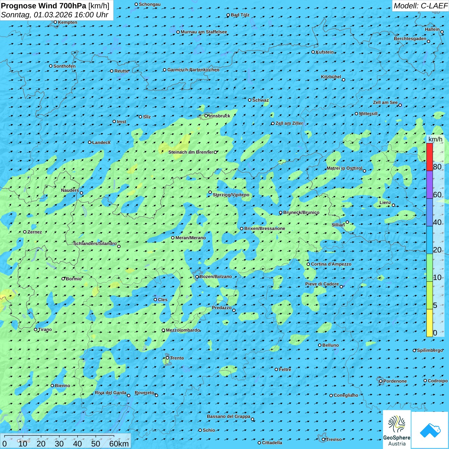Click the 'km/h' legend unit label
Image resolution: width=449 pixels, height=449 pixels.
(x=435, y=139)
